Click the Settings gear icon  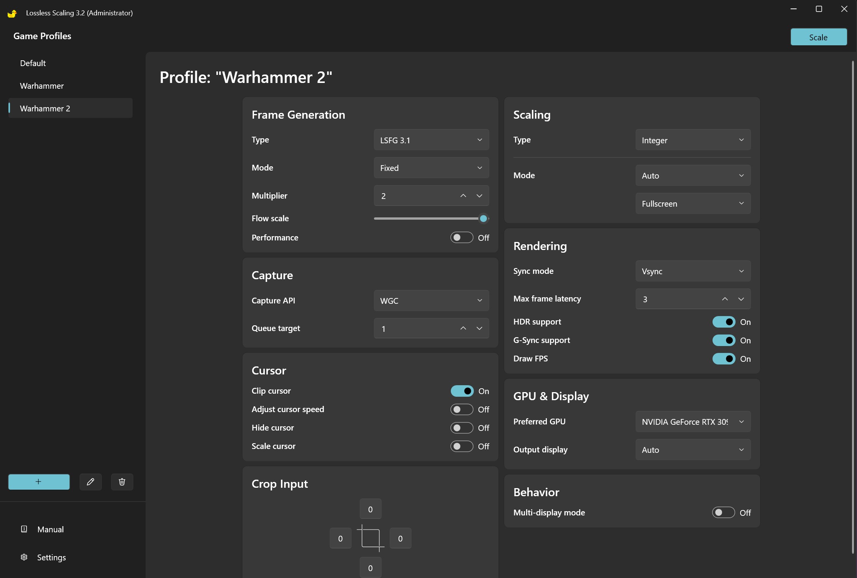point(24,557)
